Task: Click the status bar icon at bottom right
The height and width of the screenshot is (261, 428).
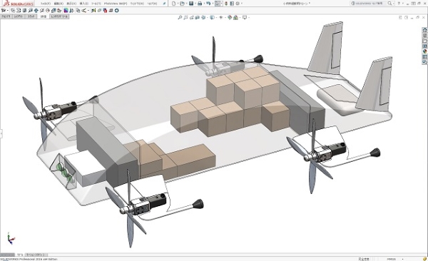Action: (x=424, y=259)
